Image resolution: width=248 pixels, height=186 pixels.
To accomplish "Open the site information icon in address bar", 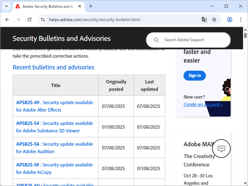I will [x=43, y=20].
